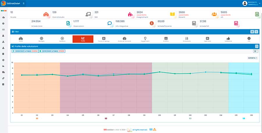Open the Suggerimenti lightbulb tab
This screenshot has width=262, height=133.
point(145,39)
